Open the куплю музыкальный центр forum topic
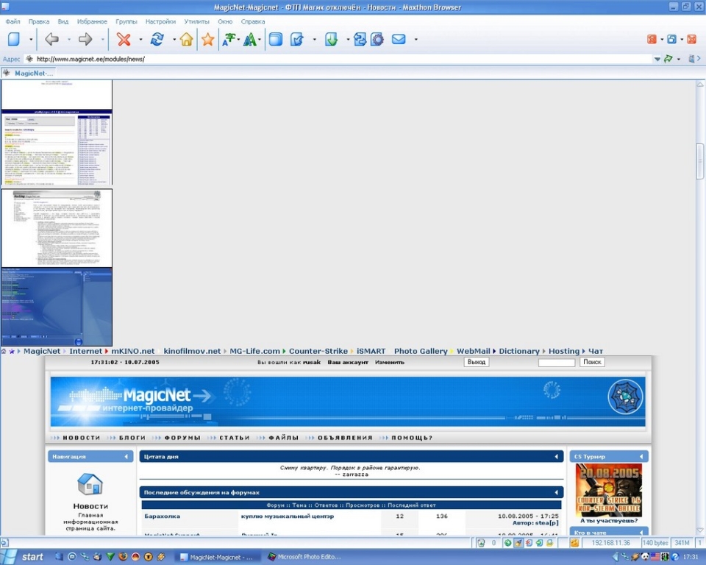This screenshot has width=706, height=565. [288, 516]
